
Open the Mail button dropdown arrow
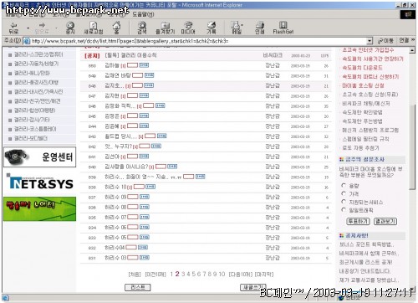[x=242, y=25]
